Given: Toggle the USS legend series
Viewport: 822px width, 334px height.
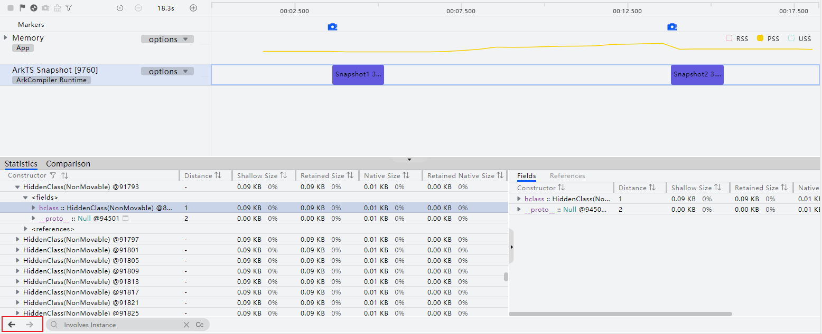Looking at the screenshot, I should click(800, 38).
